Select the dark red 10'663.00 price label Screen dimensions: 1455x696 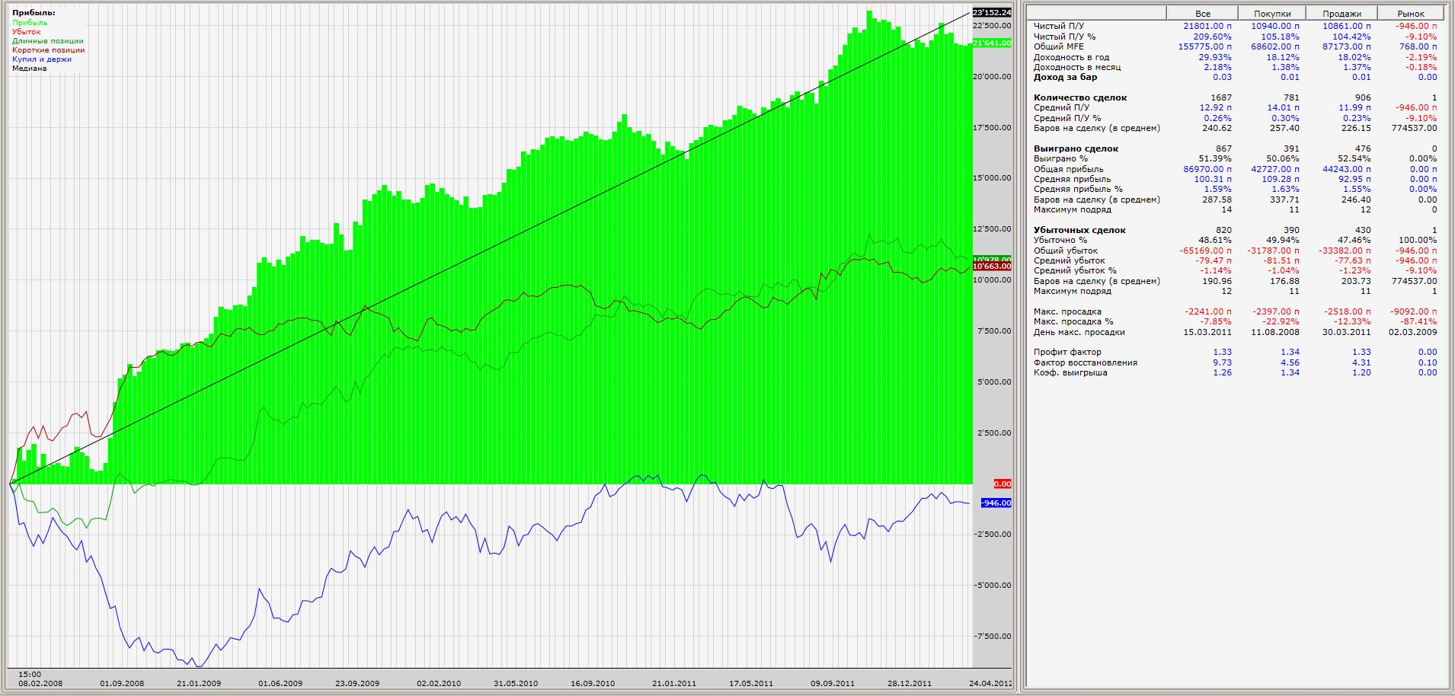tap(992, 267)
